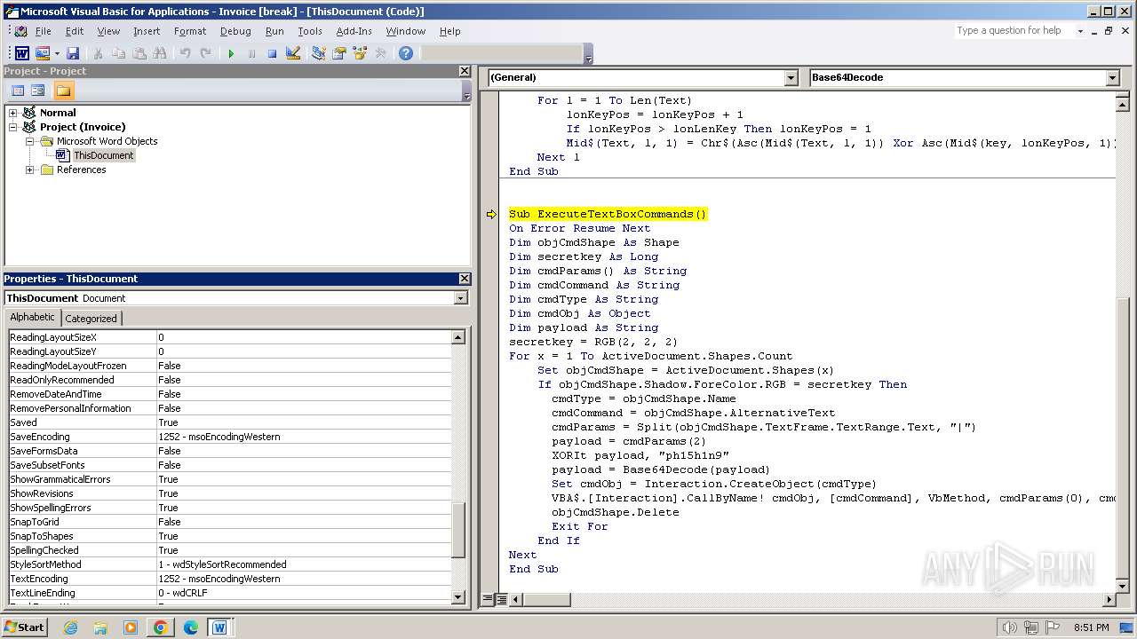Open the (General) object dropdown
Image resolution: width=1137 pixels, height=639 pixels.
coord(791,77)
